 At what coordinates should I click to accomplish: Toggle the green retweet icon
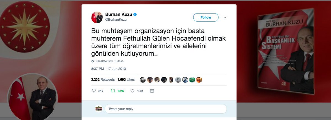tap(113, 90)
